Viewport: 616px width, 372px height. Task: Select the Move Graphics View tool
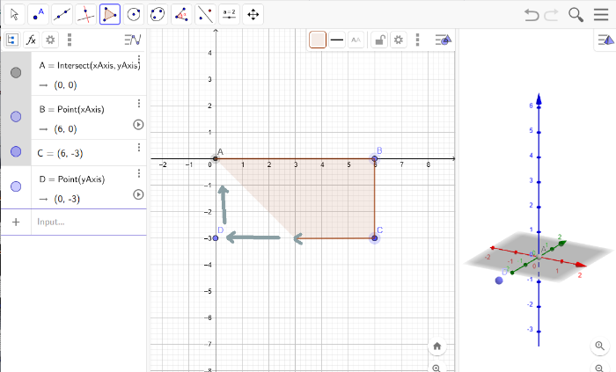click(253, 15)
